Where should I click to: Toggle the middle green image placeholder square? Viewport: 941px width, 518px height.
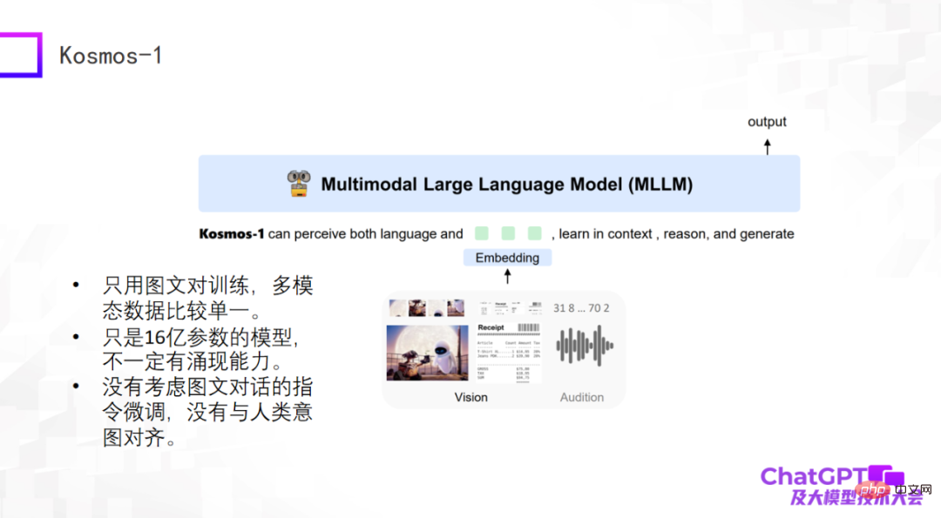508,233
